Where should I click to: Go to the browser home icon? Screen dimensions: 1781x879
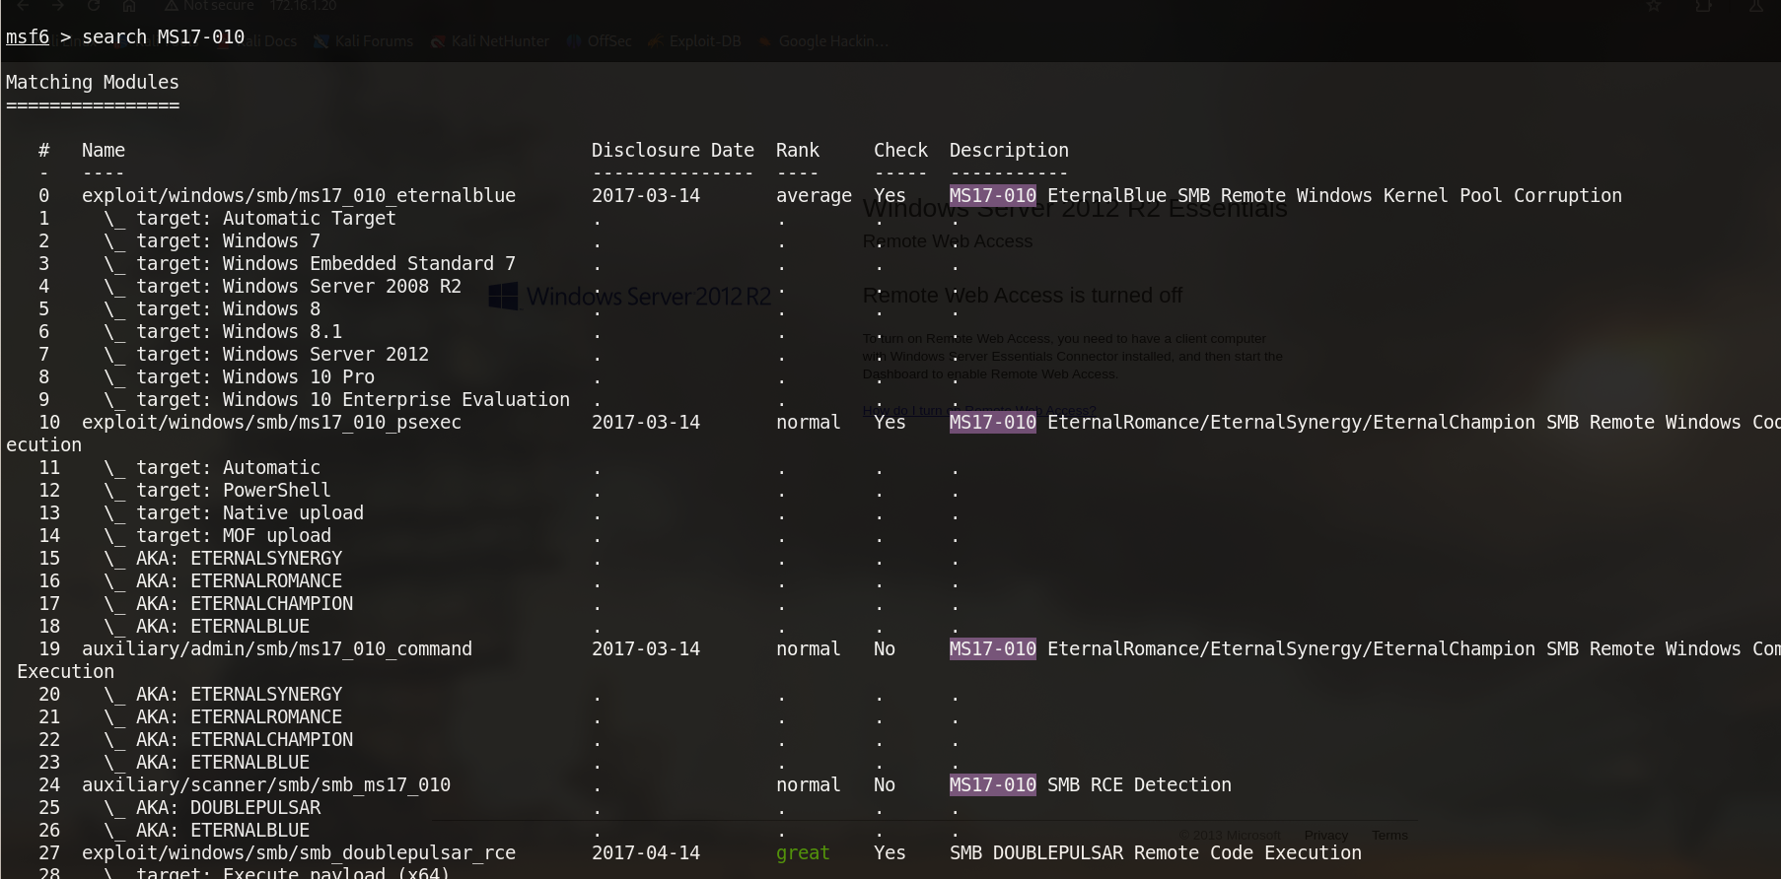[x=129, y=6]
